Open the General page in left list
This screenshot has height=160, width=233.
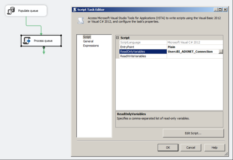pos(88,41)
